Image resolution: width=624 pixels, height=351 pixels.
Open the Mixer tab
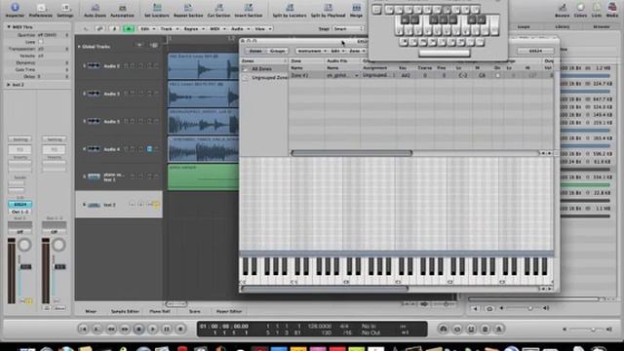91,312
